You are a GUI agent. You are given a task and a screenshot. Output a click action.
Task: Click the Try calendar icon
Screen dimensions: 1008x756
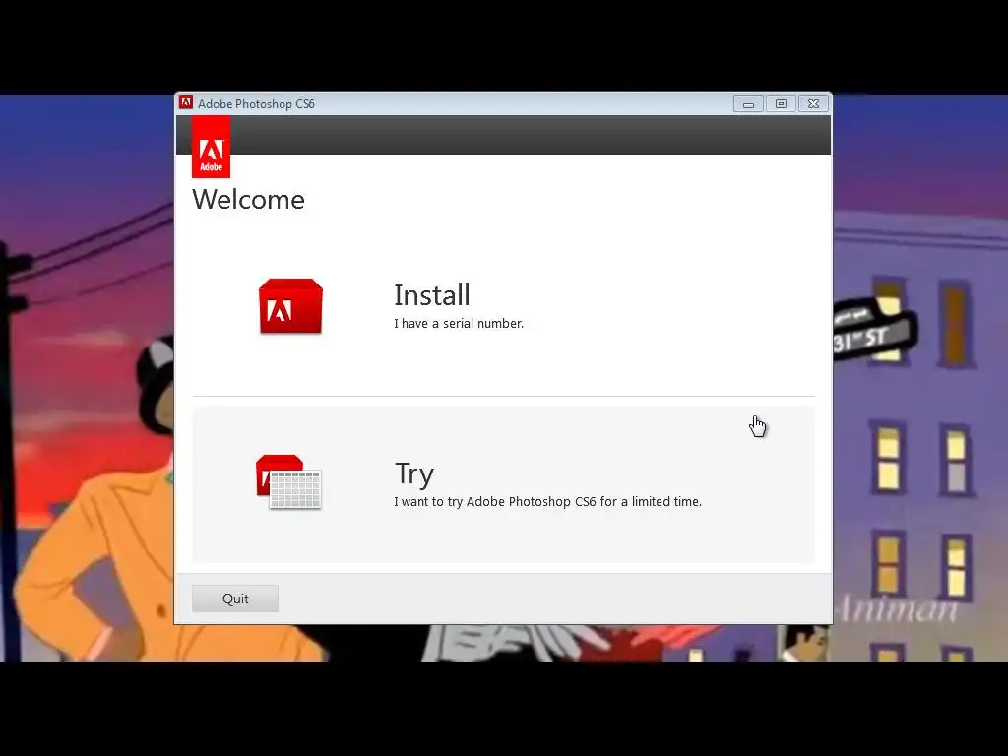click(288, 482)
